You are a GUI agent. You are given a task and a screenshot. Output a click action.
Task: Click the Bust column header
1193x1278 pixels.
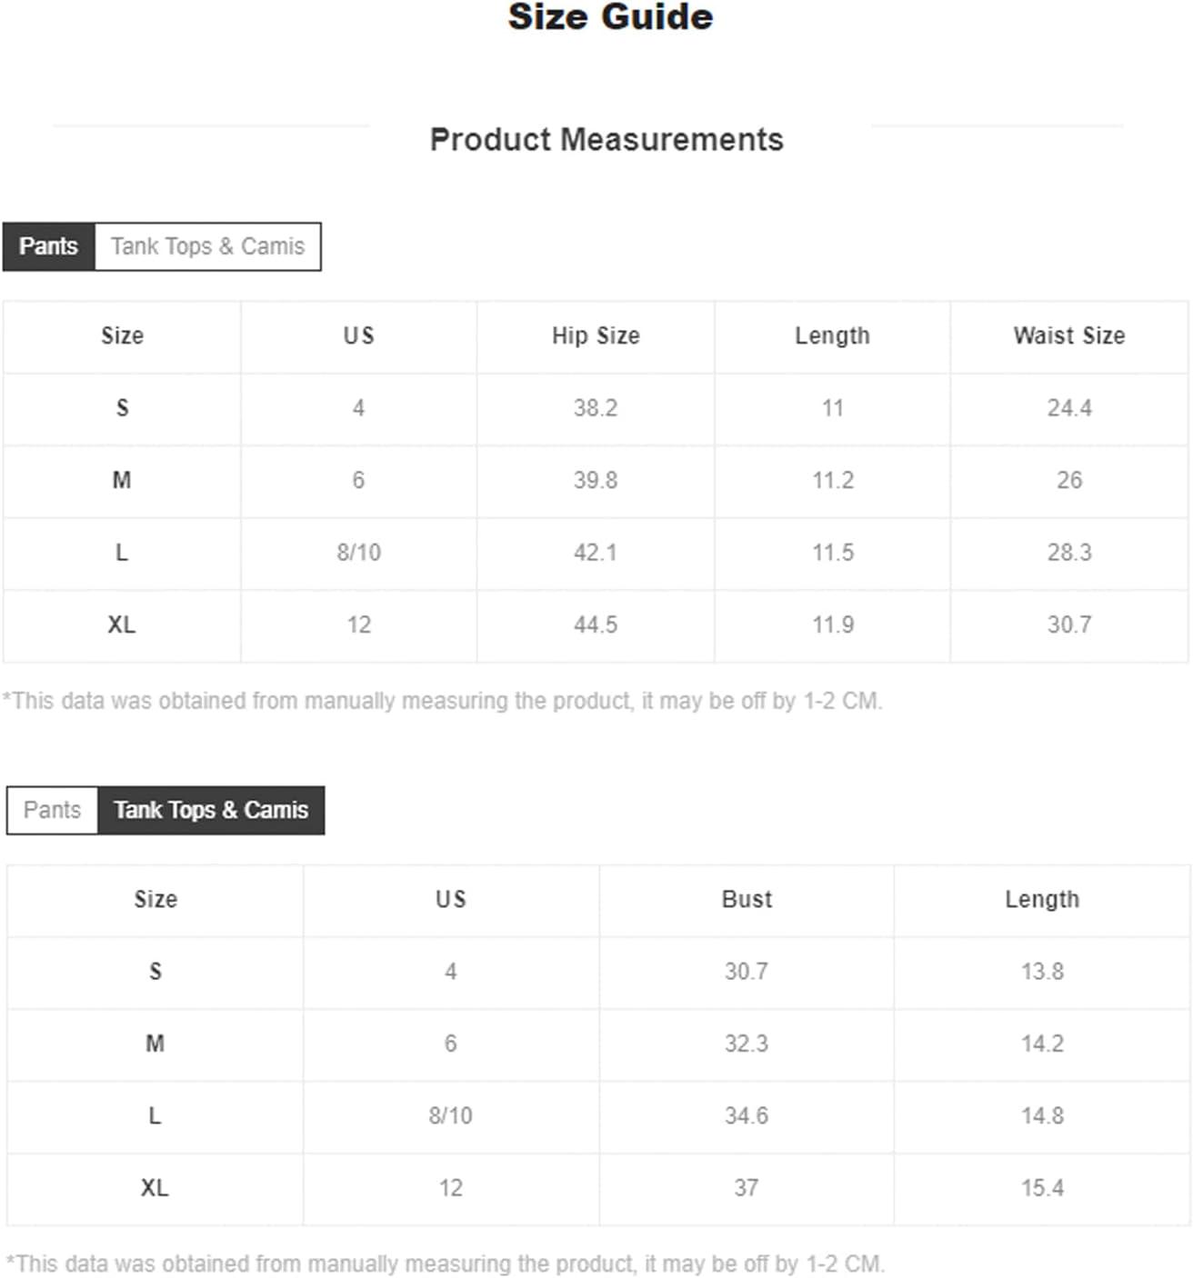point(747,900)
